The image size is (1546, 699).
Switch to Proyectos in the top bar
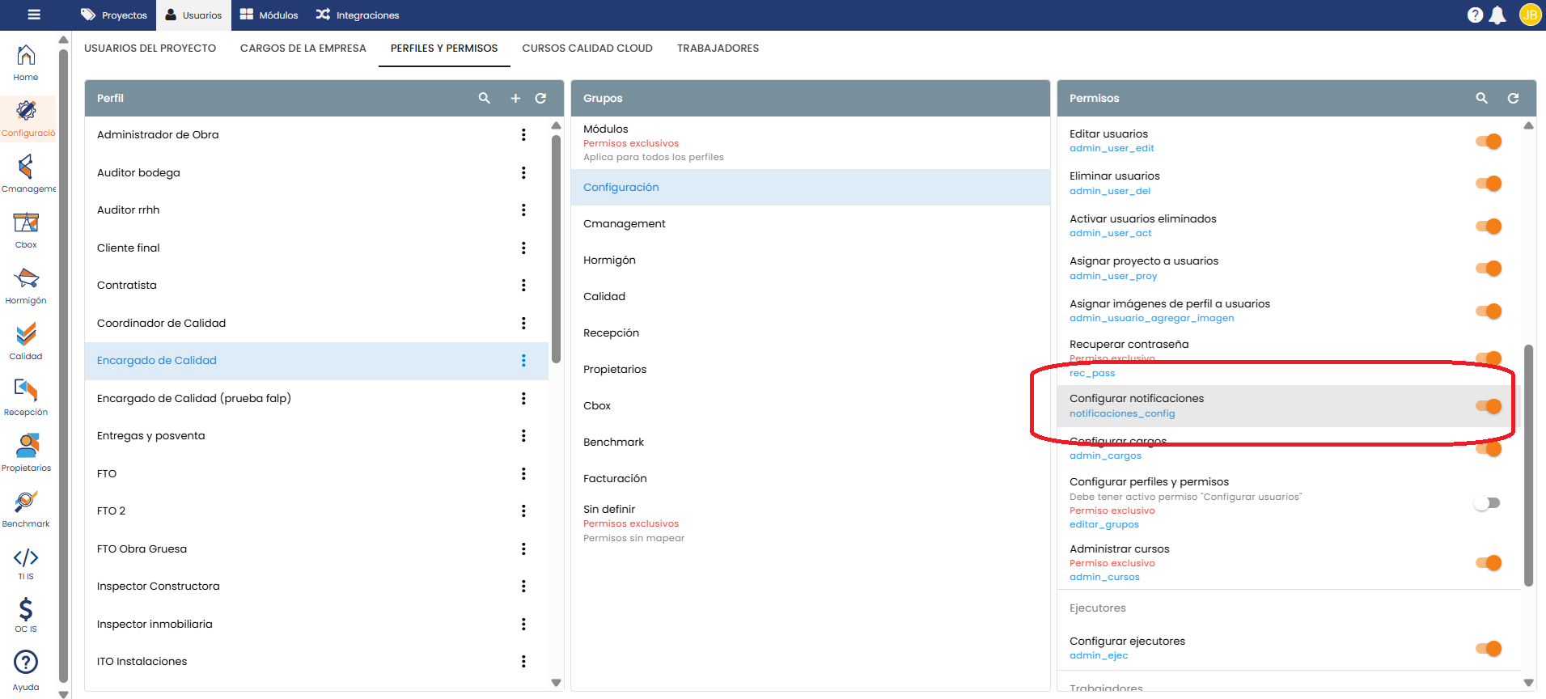(x=114, y=15)
